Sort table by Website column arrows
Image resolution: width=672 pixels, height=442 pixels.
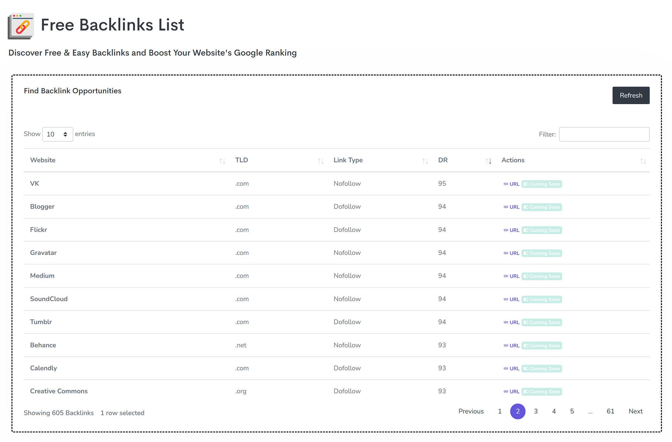click(222, 161)
